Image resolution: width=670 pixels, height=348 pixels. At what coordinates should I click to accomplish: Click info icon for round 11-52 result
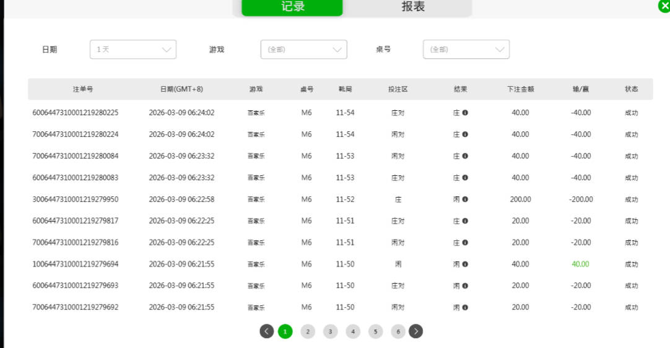coord(465,199)
